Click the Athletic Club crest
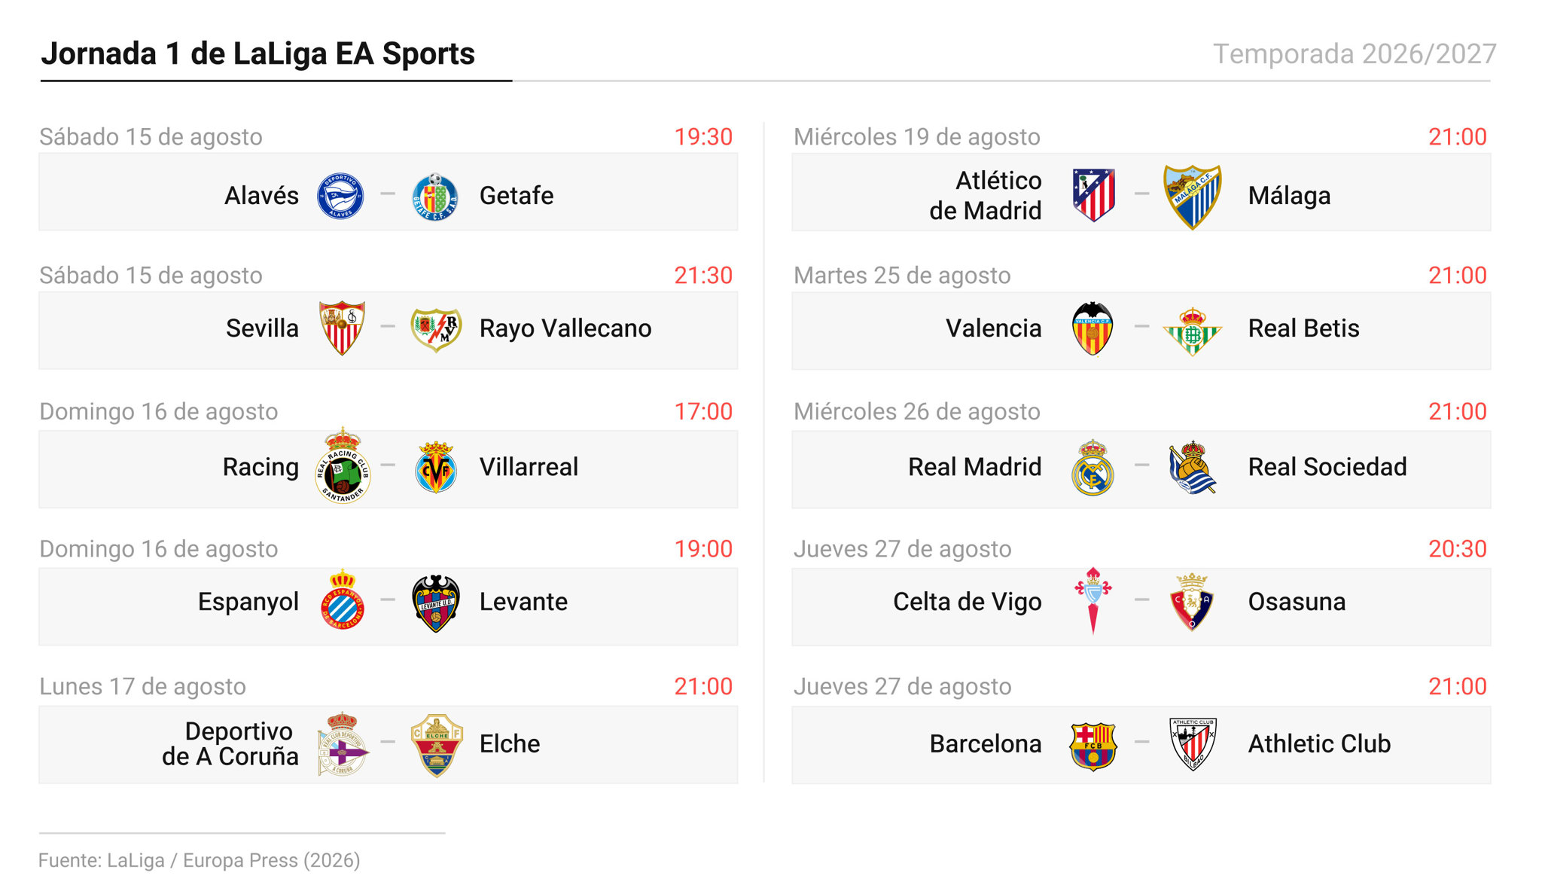1542x891 pixels. [x=1193, y=743]
